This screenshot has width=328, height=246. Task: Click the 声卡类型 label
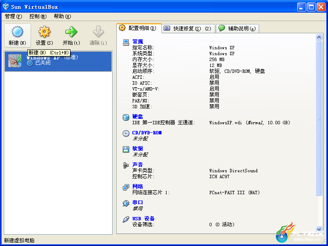coord(143,171)
